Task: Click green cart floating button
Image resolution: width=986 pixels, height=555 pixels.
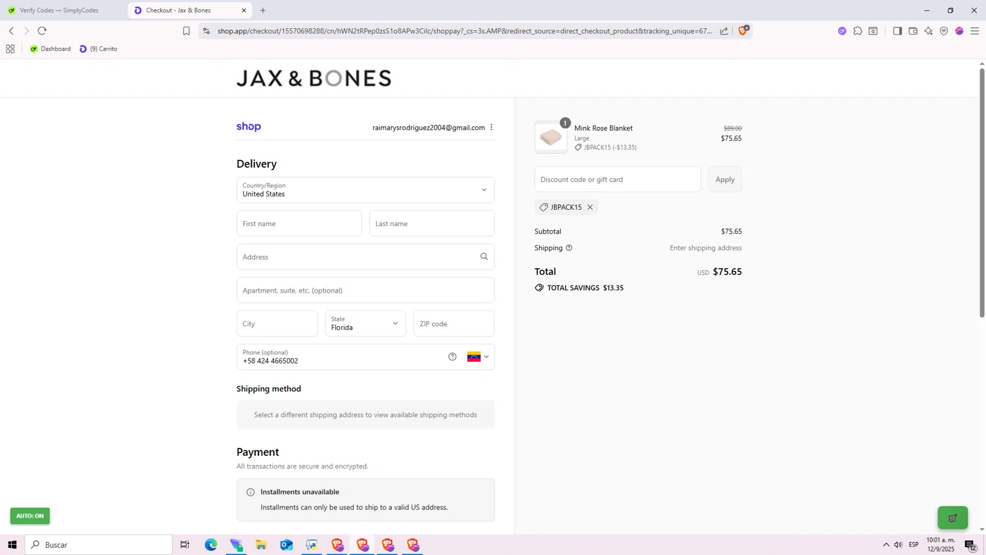Action: [x=952, y=518]
